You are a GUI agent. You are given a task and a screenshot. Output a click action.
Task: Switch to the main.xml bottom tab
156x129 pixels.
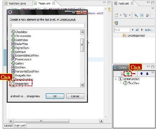pyautogui.click(x=20, y=125)
